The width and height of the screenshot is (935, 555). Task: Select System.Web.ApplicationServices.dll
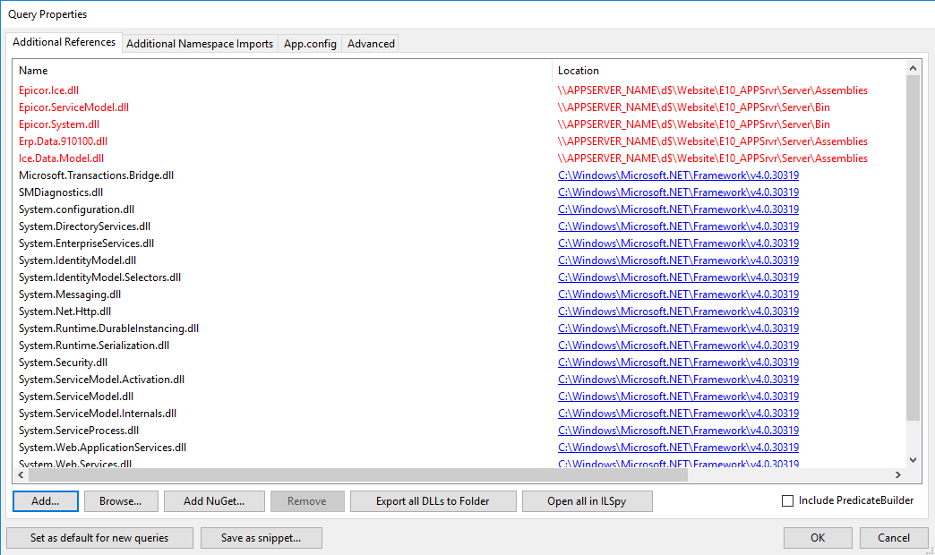click(102, 447)
